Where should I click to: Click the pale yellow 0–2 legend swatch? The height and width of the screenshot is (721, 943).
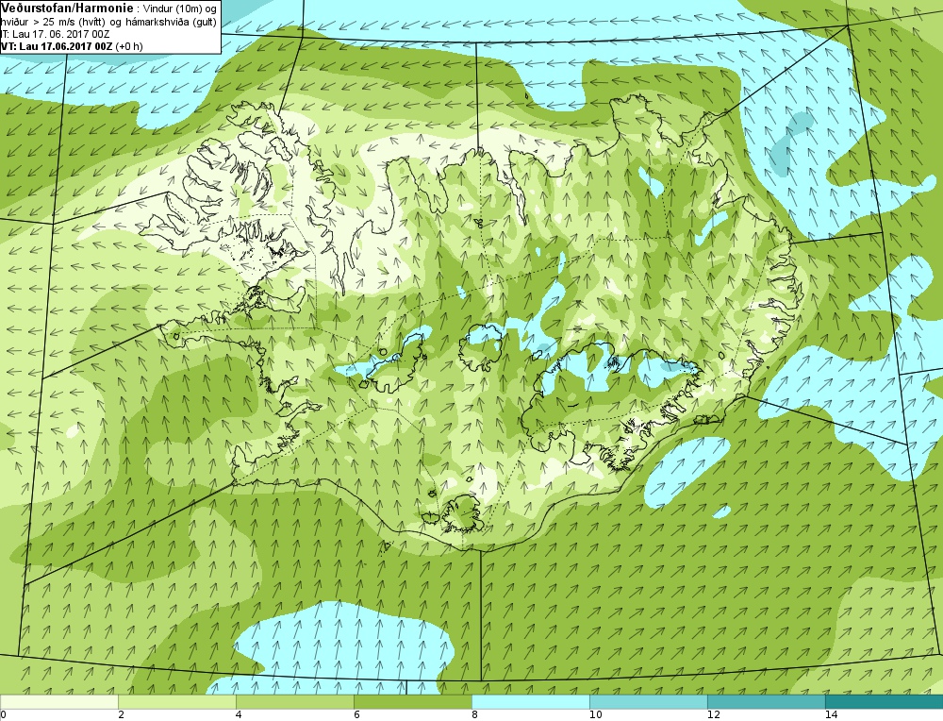[x=59, y=702]
